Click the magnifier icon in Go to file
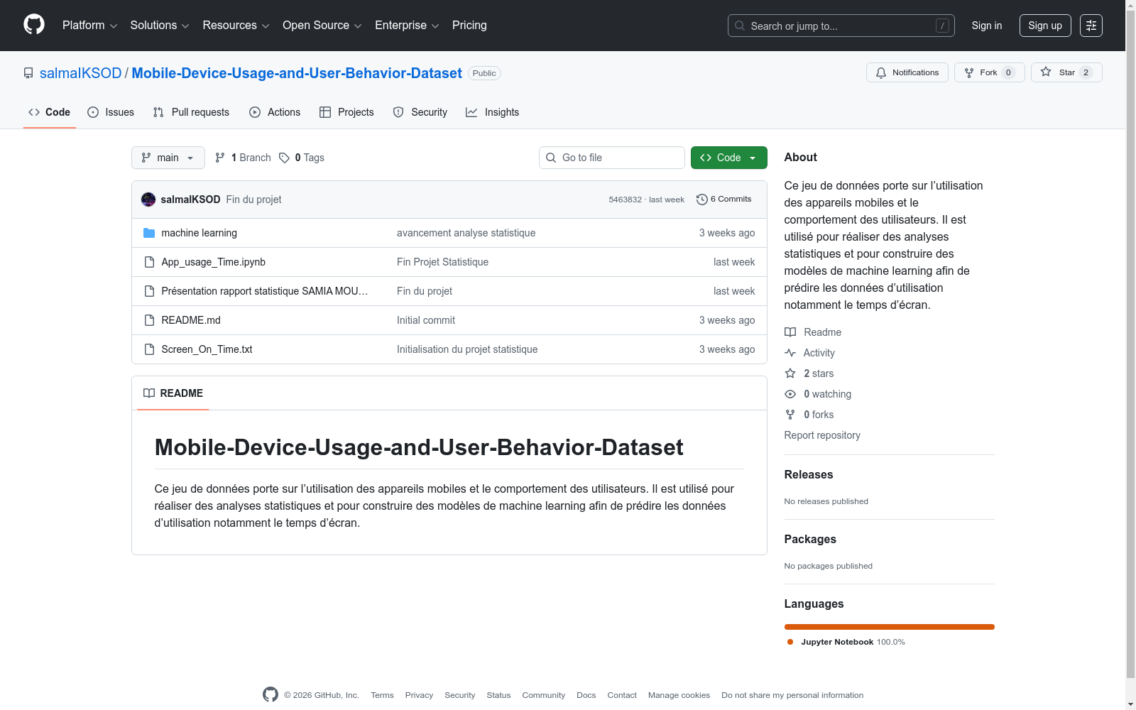Viewport: 1136px width, 710px height. (551, 158)
